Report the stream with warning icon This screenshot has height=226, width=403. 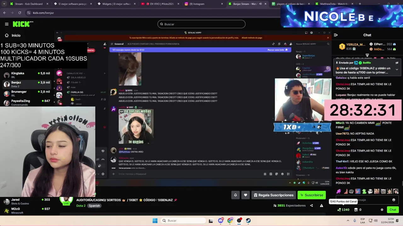click(321, 206)
